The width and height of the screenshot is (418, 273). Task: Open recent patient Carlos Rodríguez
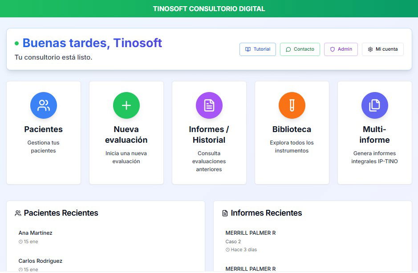(41, 261)
